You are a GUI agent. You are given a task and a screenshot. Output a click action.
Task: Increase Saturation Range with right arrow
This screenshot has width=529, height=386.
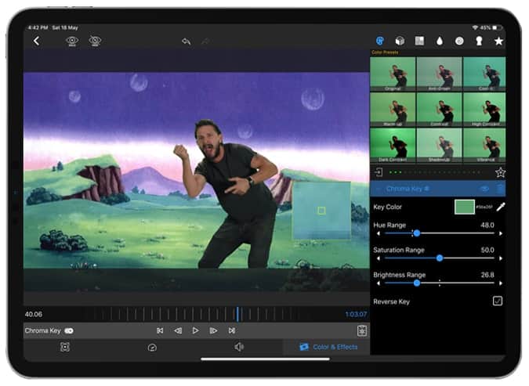501,258
